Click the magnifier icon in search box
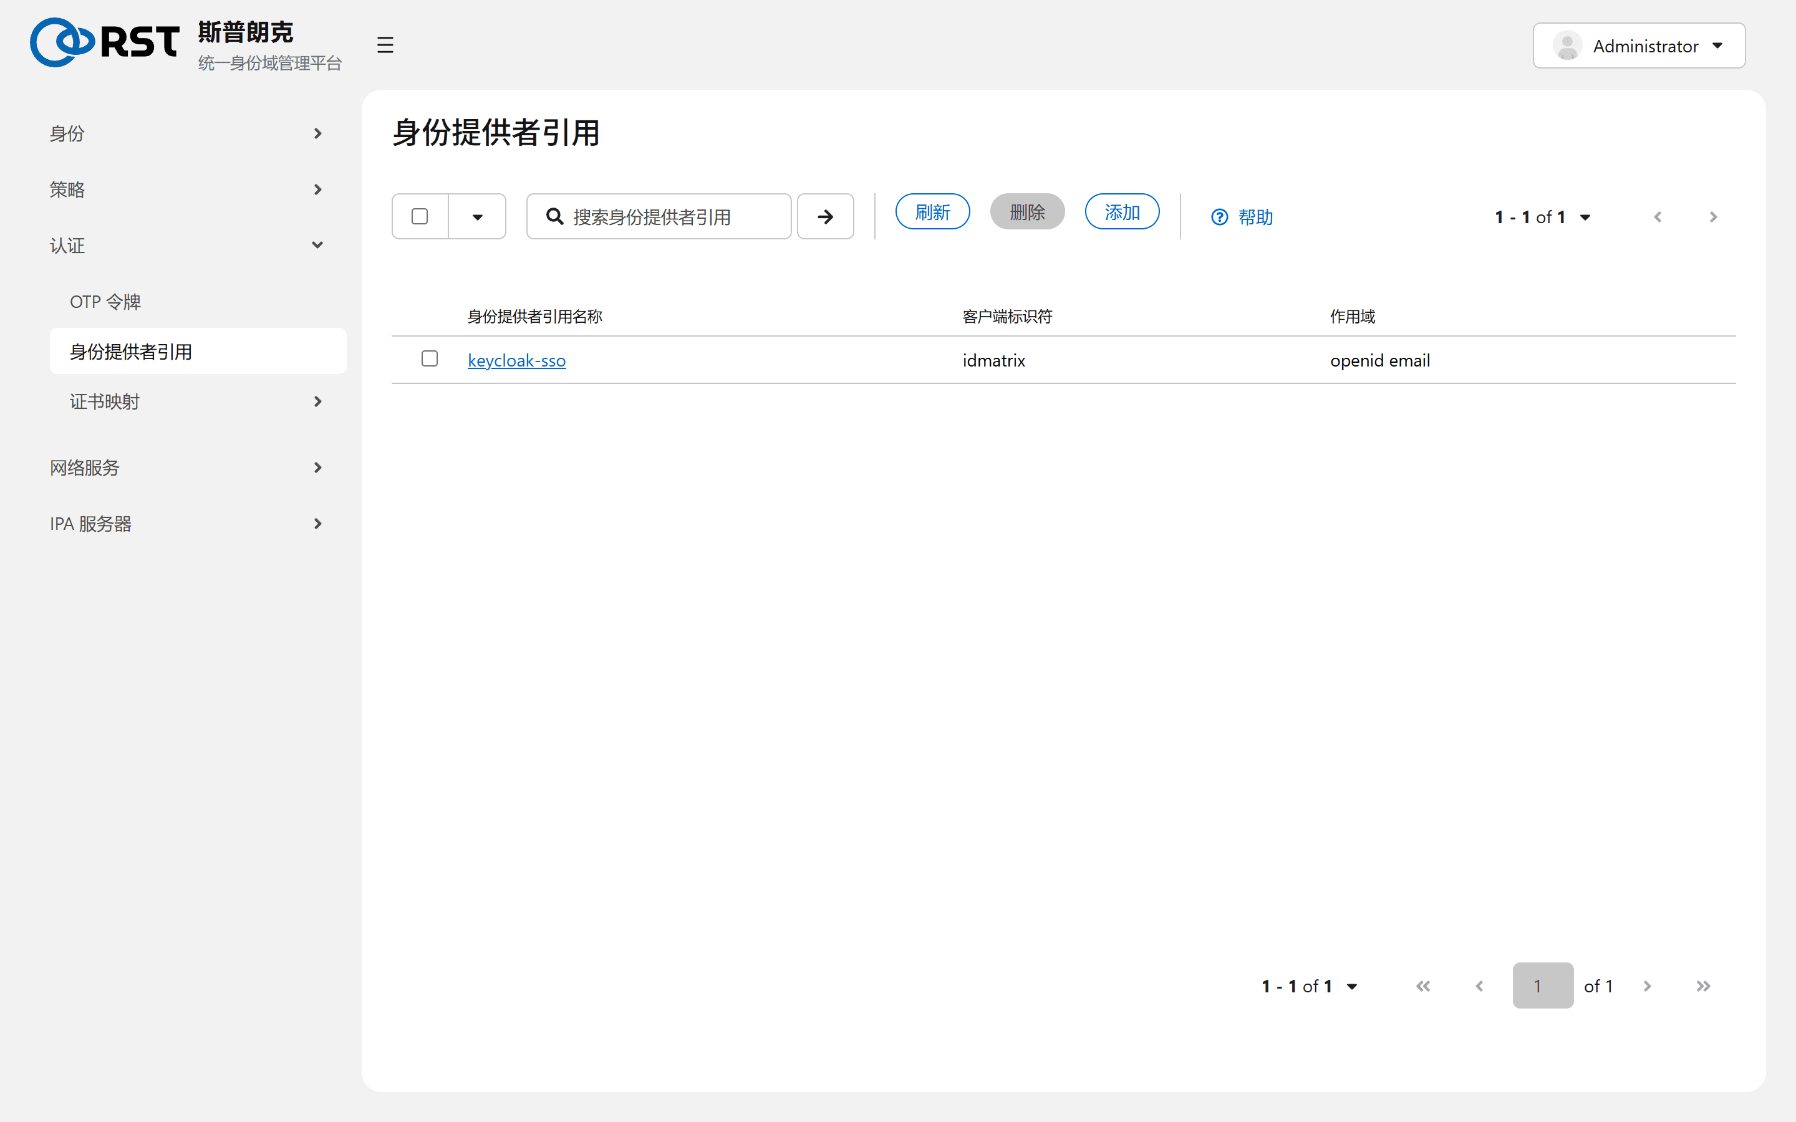1796x1122 pixels. 554,217
